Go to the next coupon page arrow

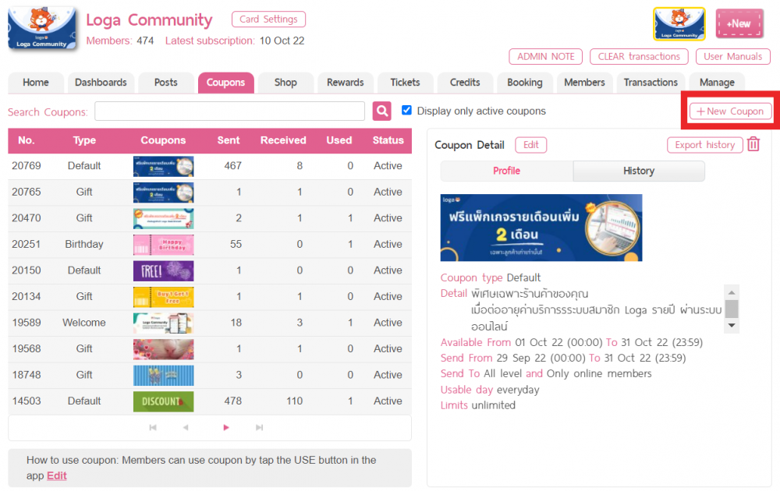point(225,427)
